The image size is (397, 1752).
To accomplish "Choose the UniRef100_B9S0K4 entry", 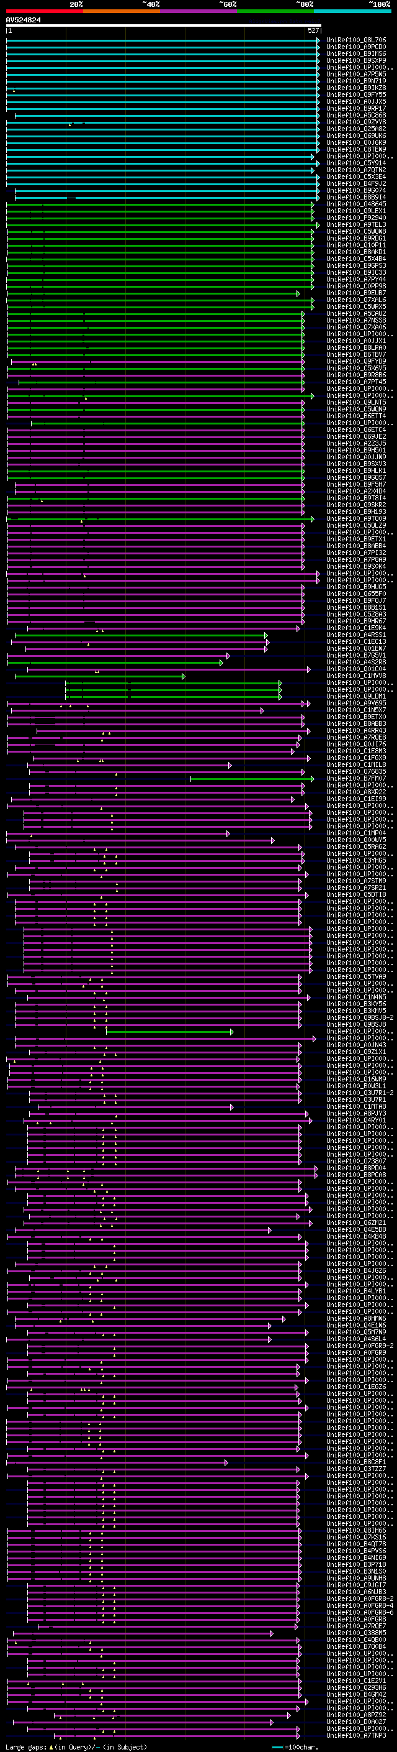I will point(356,567).
